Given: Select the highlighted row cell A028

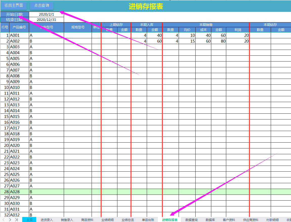Looking at the screenshot, I should (x=19, y=192).
